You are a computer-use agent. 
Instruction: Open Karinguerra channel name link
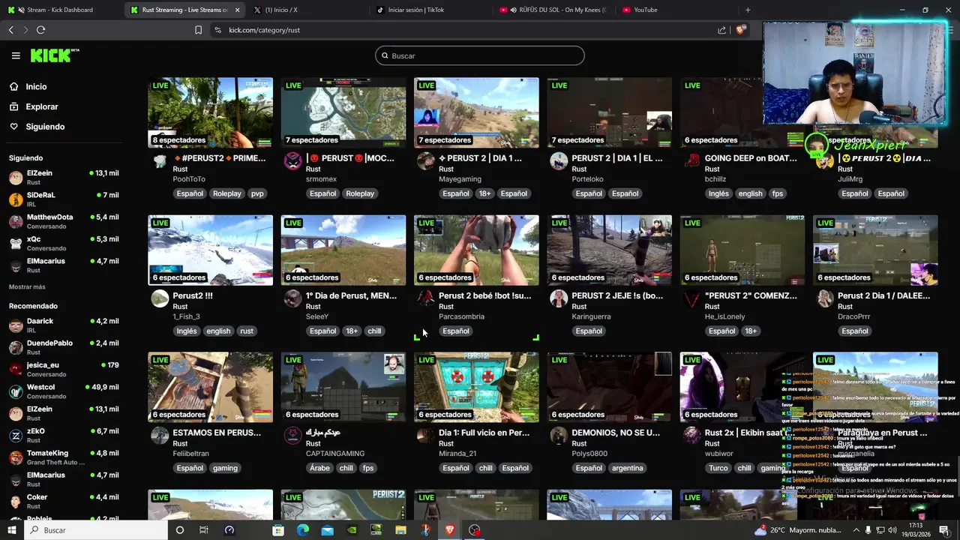[591, 316]
